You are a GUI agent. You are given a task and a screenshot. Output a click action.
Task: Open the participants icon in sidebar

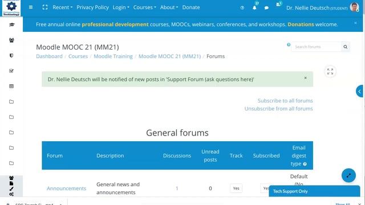coord(11,40)
